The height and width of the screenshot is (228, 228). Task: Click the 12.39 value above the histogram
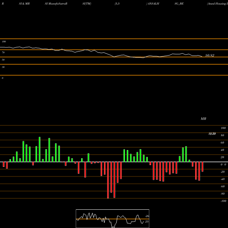tap(212, 134)
